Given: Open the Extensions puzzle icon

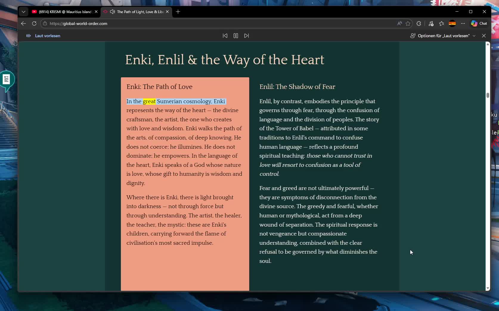Looking at the screenshot, I should (x=419, y=23).
